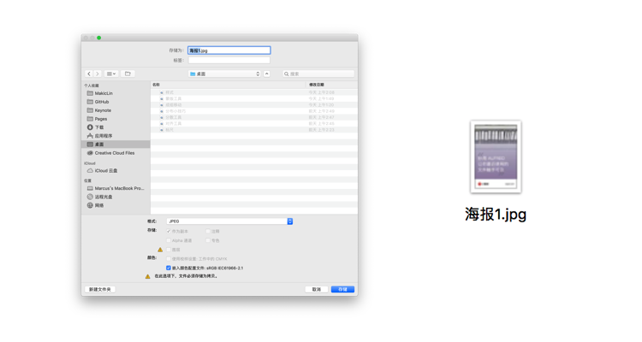Screen dimensions: 642x342
Task: Click the 海报1.jpg thumbnail on the desktop
Action: pyautogui.click(x=496, y=156)
